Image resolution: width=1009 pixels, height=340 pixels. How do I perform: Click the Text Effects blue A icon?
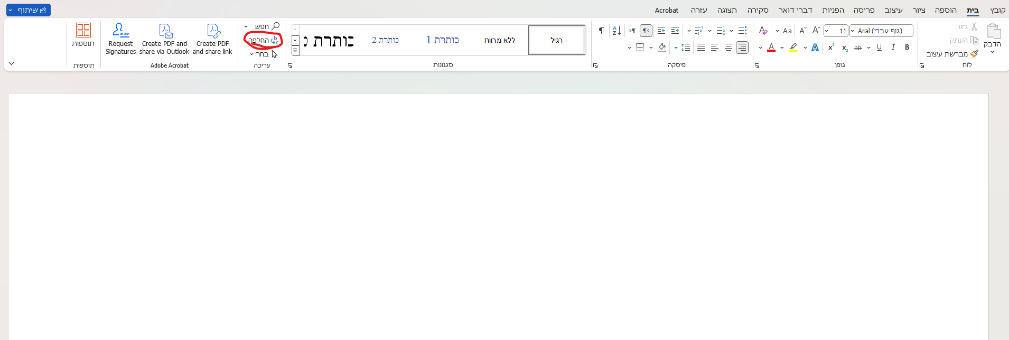pos(815,48)
